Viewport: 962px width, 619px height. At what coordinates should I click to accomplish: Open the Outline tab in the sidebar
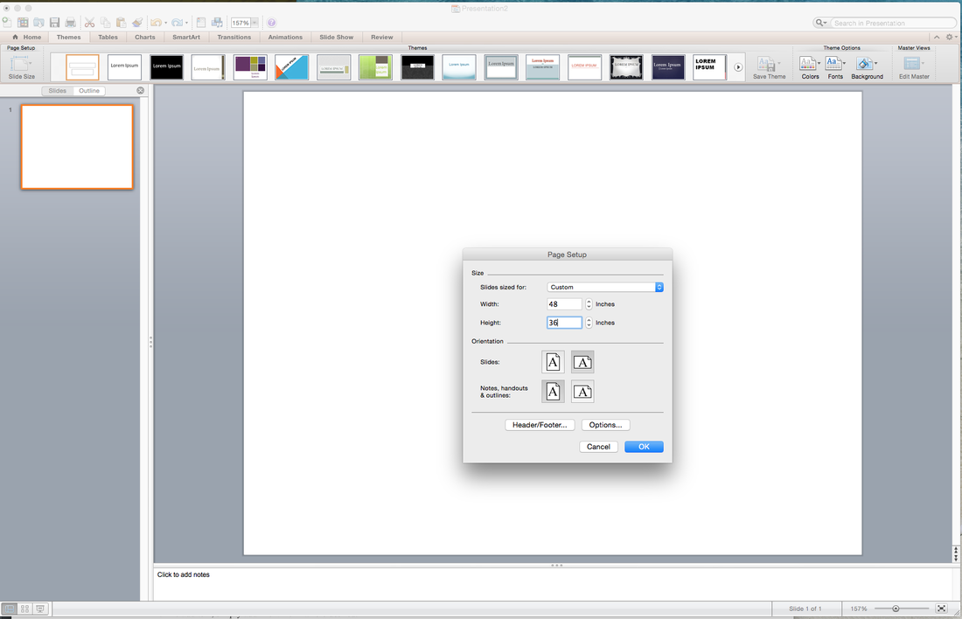[x=89, y=91]
